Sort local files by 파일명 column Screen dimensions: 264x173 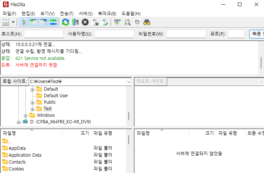click(x=32, y=133)
